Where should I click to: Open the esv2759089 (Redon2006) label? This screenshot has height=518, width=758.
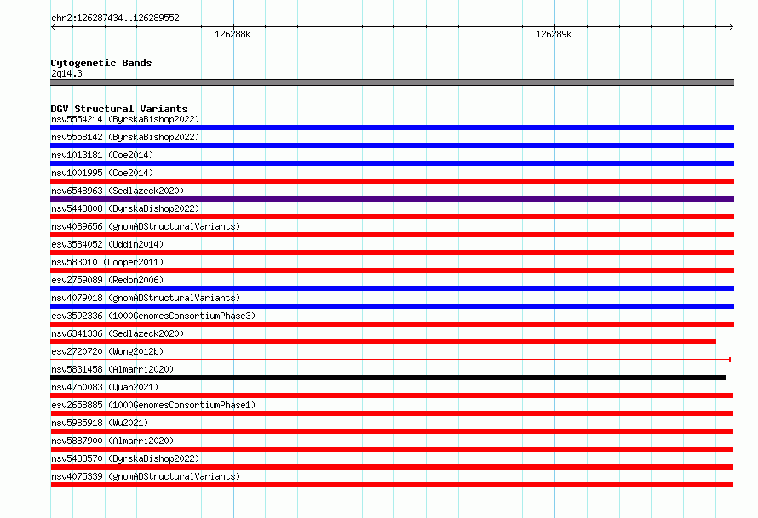coord(107,280)
